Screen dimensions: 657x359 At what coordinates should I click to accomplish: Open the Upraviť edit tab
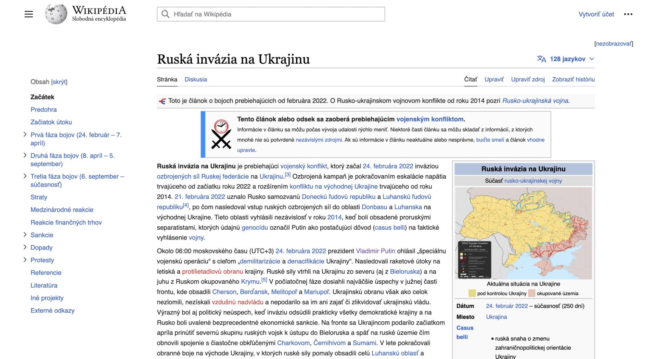[494, 79]
